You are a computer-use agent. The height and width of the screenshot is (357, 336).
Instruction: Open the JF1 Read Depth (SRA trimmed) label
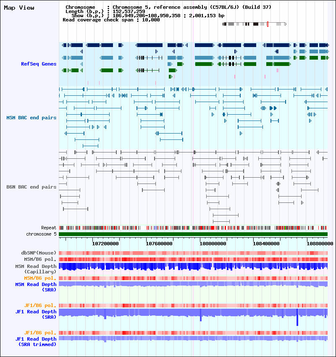[x=36, y=342]
